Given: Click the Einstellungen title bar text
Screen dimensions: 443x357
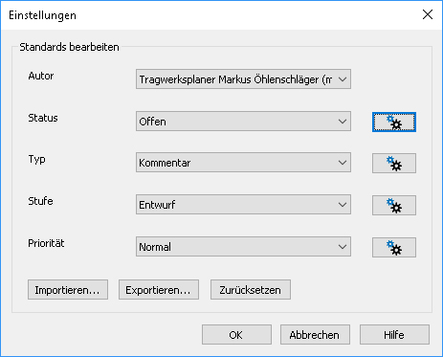Looking at the screenshot, I should (42, 15).
